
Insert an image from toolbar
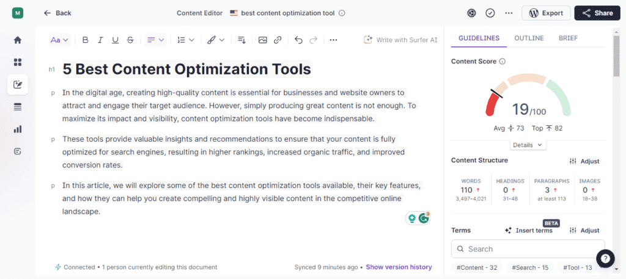[262, 40]
